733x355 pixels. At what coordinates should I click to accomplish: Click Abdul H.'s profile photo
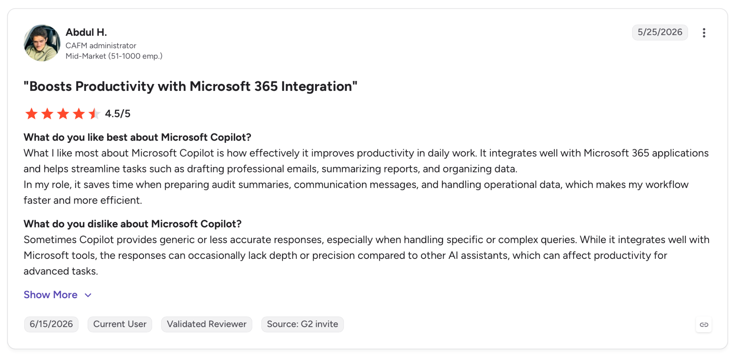click(x=42, y=43)
